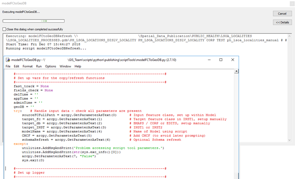This screenshot has width=295, height=179.
Task: Click 'Running script modelFCtoGeoDBRefresh...' log line
Action: [x=46, y=48]
